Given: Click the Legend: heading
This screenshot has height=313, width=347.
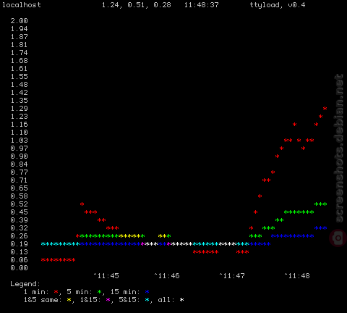Looking at the screenshot, I should pyautogui.click(x=25, y=284).
